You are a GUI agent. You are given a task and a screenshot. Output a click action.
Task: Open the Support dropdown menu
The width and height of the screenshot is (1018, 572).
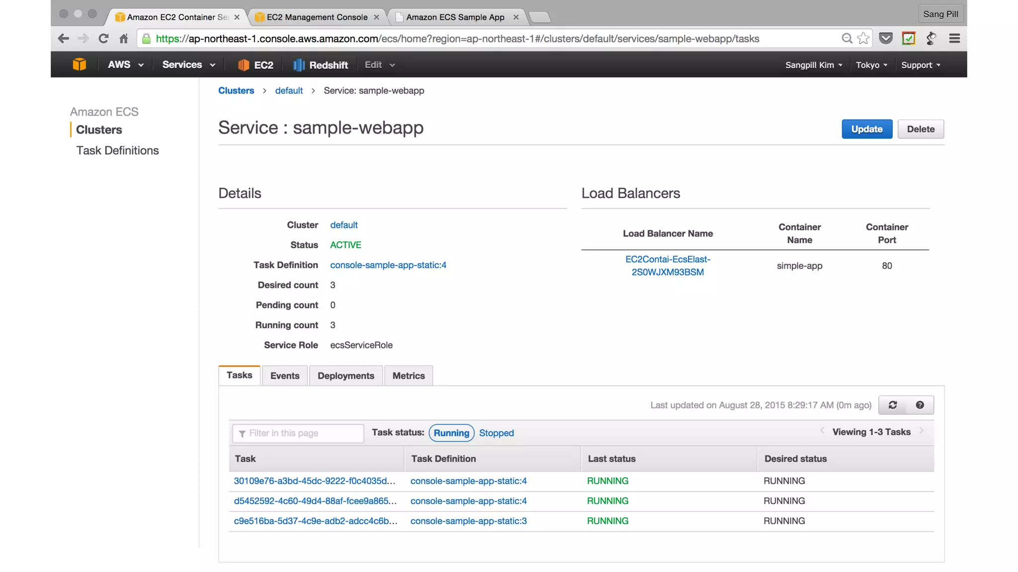[921, 65]
